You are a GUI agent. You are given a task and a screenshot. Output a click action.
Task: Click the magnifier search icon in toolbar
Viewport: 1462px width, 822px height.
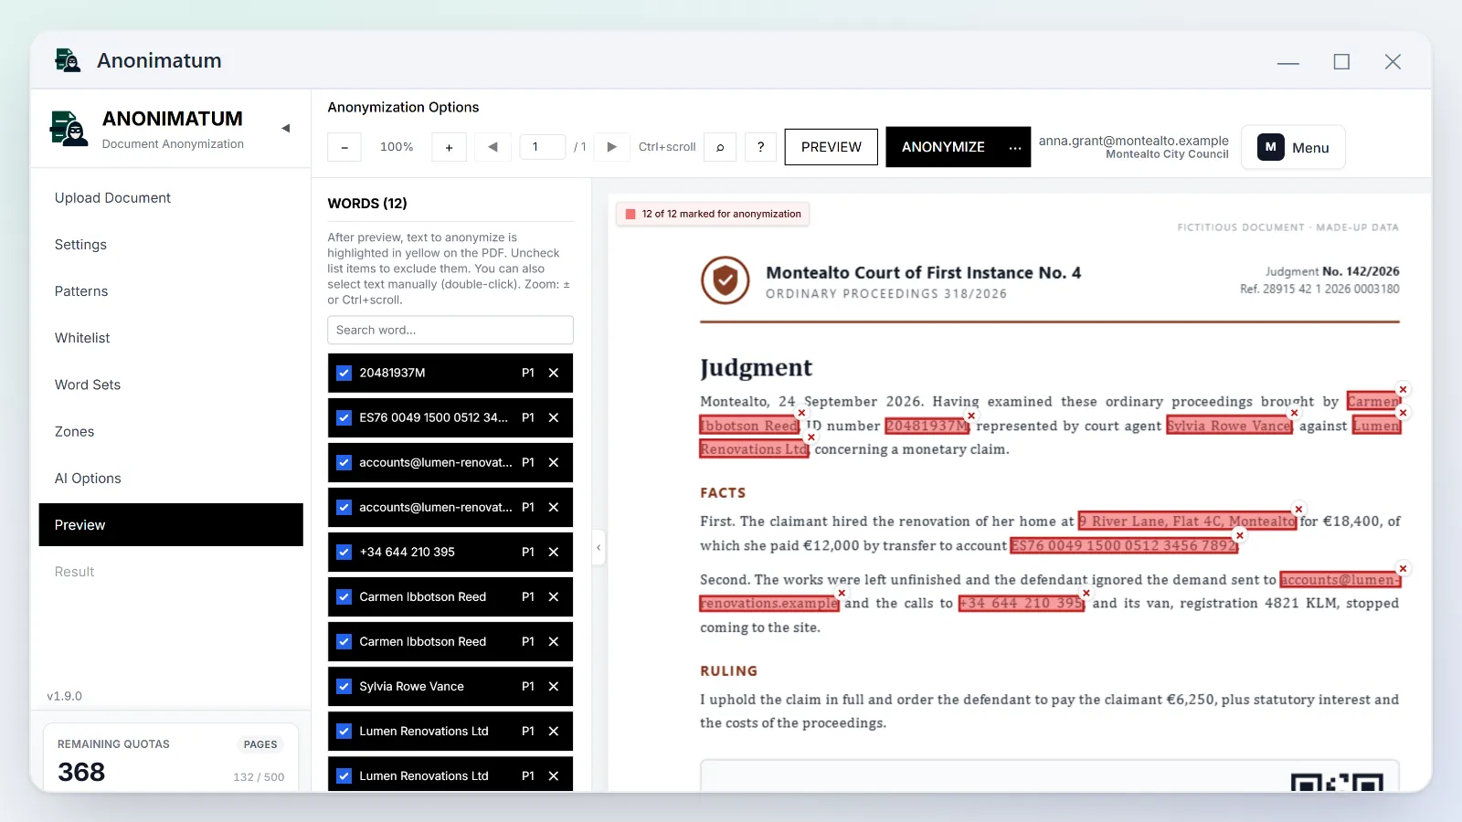(x=720, y=147)
